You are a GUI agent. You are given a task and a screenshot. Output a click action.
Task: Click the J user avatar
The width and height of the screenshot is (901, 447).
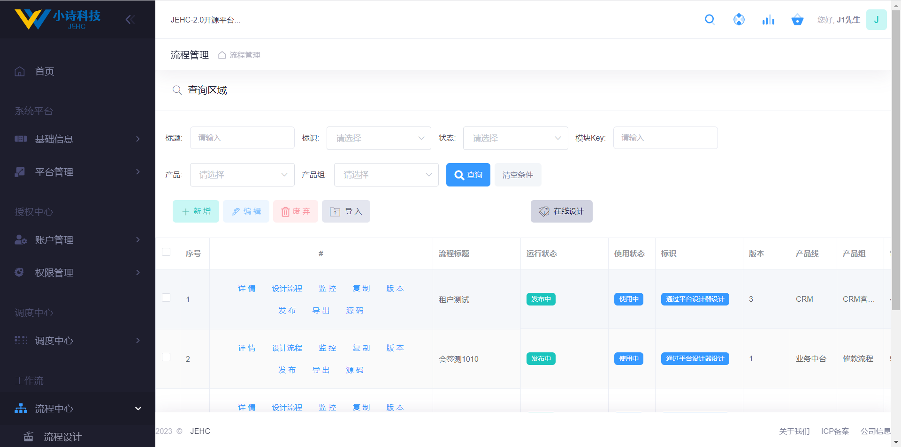(x=876, y=20)
